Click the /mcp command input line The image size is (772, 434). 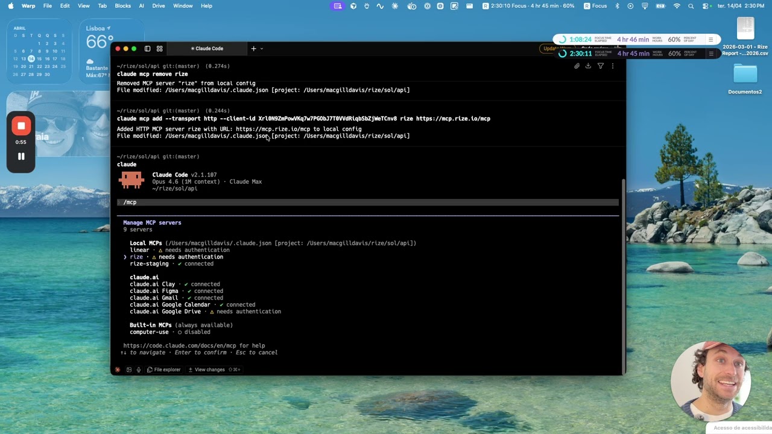point(368,203)
